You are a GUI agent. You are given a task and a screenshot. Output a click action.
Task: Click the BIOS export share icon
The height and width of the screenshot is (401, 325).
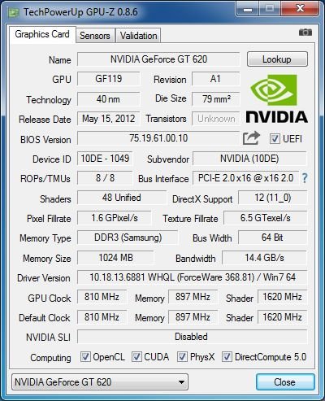click(251, 138)
